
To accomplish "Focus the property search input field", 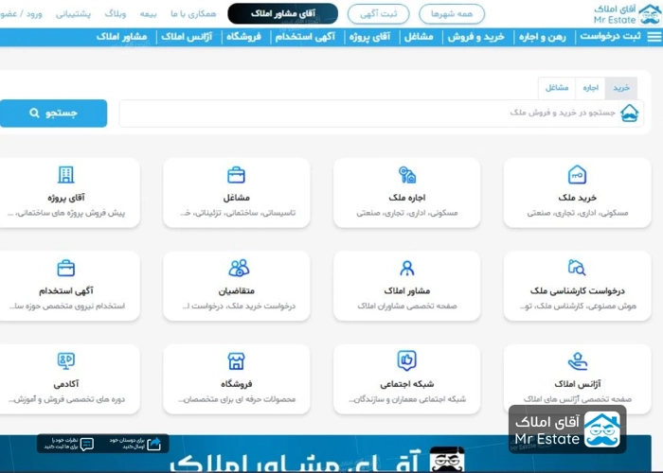I will tap(382, 114).
